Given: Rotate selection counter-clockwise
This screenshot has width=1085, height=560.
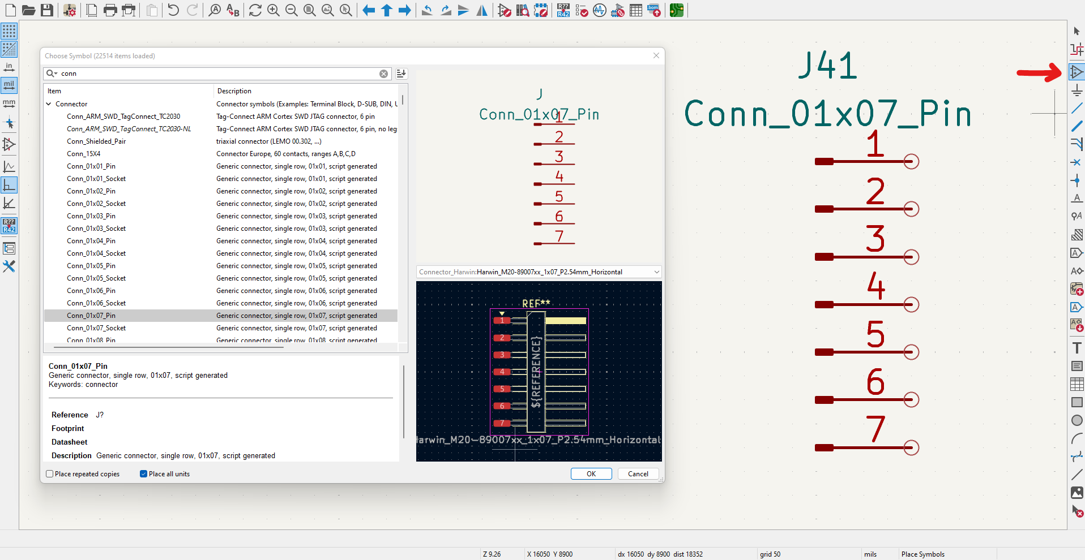Looking at the screenshot, I should pos(428,10).
